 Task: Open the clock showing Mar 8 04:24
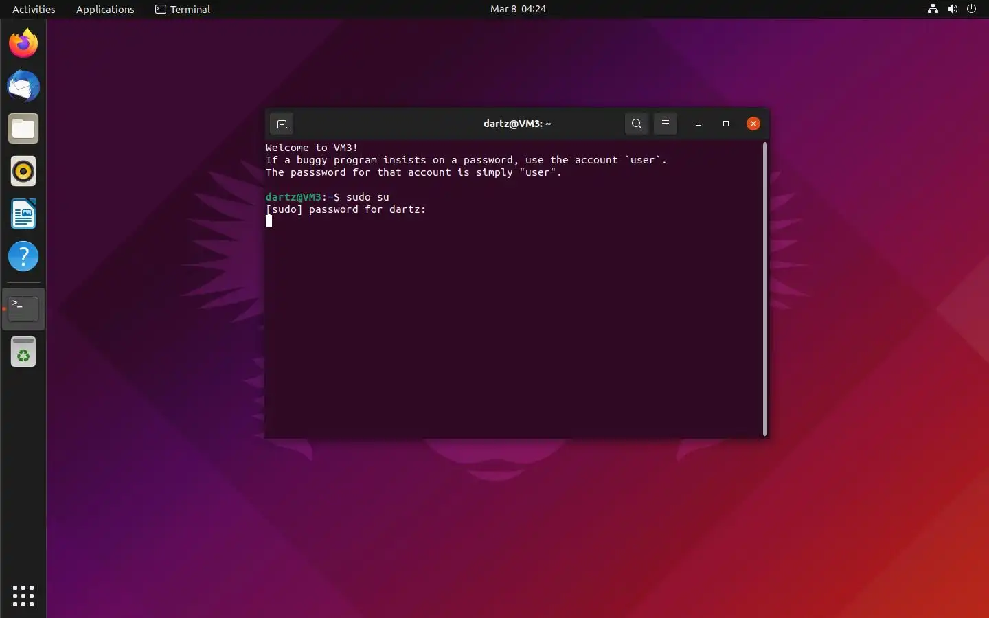tap(519, 9)
